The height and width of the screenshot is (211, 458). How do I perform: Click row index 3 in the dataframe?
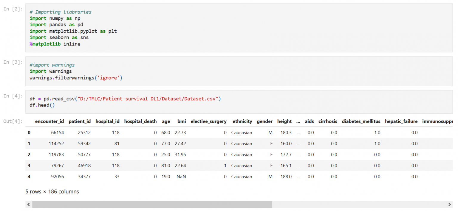click(29, 166)
